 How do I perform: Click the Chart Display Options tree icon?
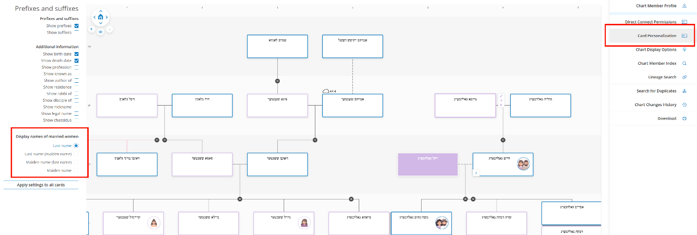684,50
